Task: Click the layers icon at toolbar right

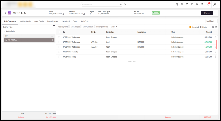Action: (x=216, y=27)
